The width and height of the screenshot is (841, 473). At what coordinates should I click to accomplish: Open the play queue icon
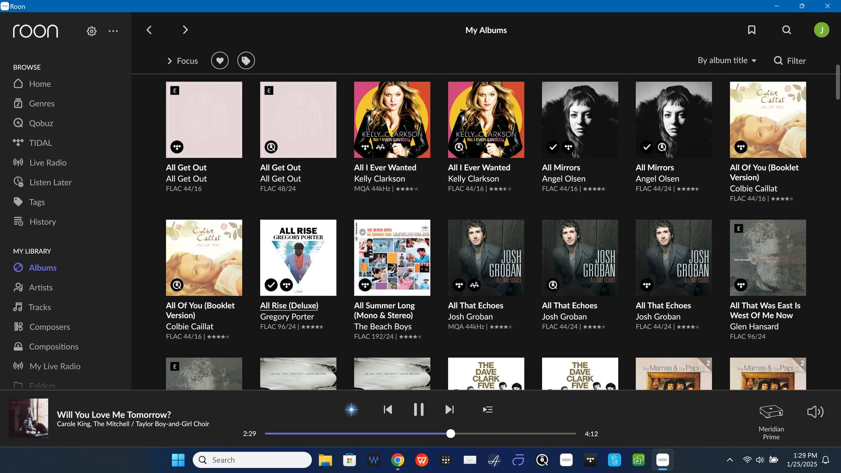(488, 409)
